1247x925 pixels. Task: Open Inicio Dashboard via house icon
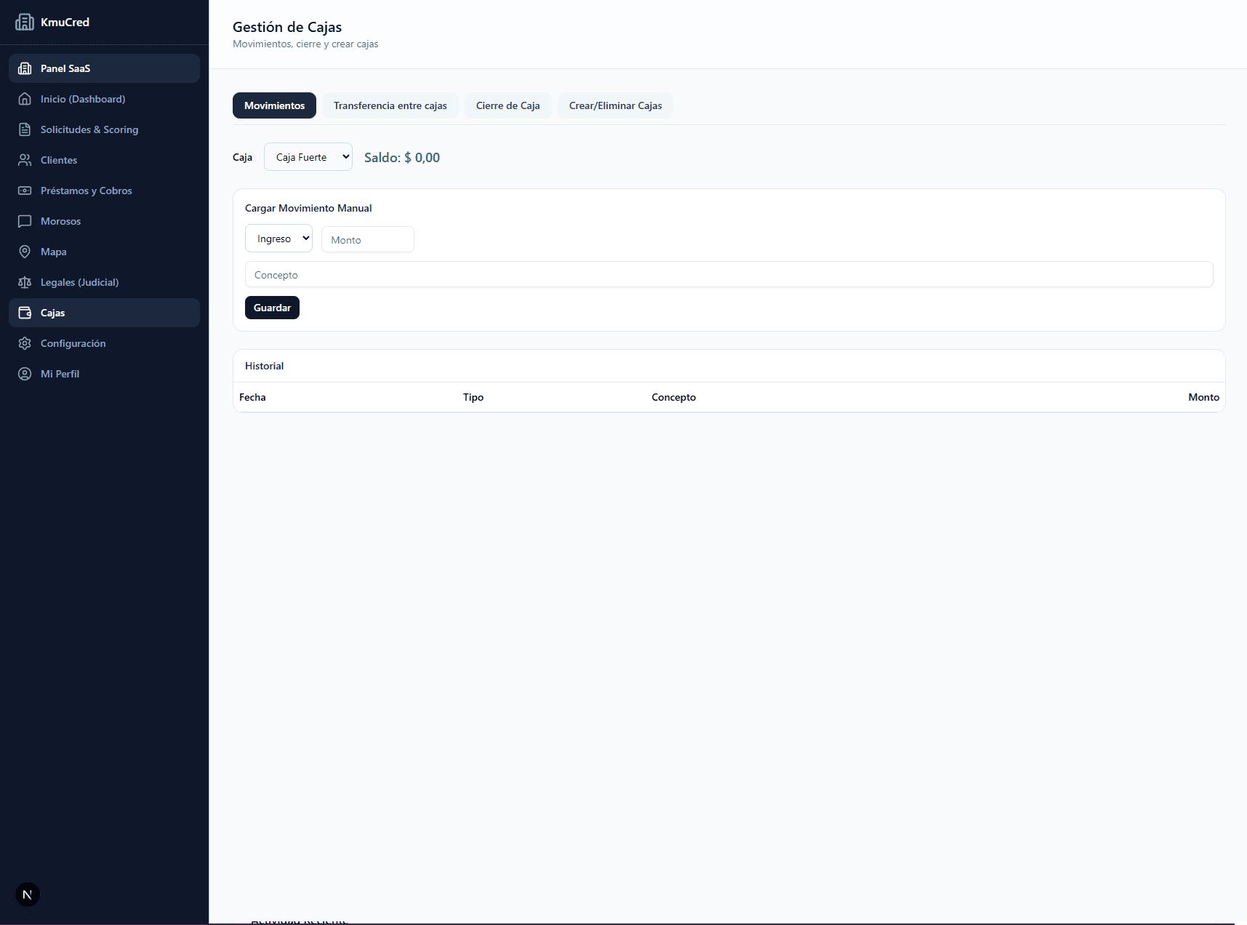[25, 99]
